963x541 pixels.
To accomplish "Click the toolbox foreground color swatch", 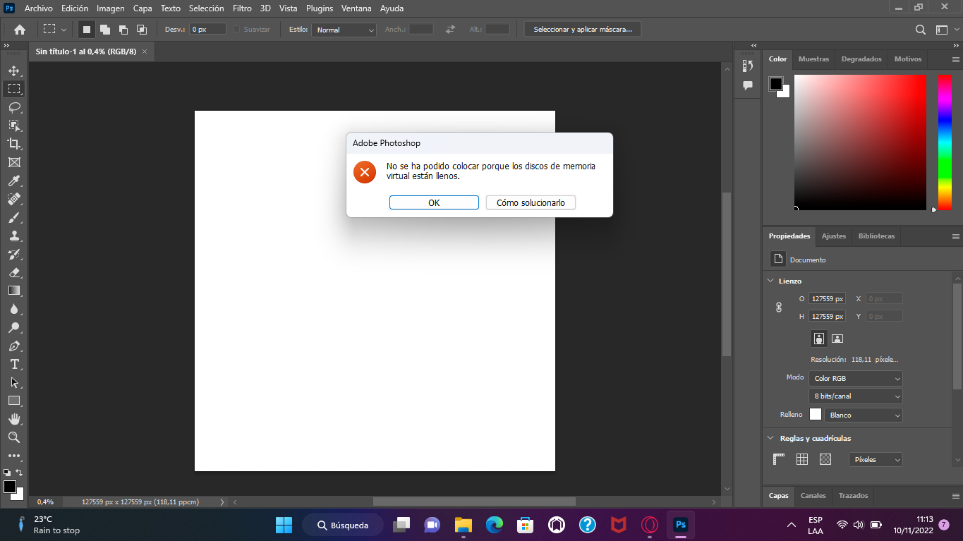I will [x=9, y=487].
